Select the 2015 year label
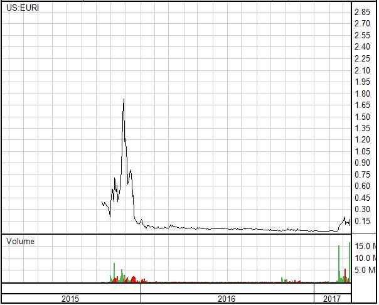This screenshot has width=379, height=305. click(70, 299)
